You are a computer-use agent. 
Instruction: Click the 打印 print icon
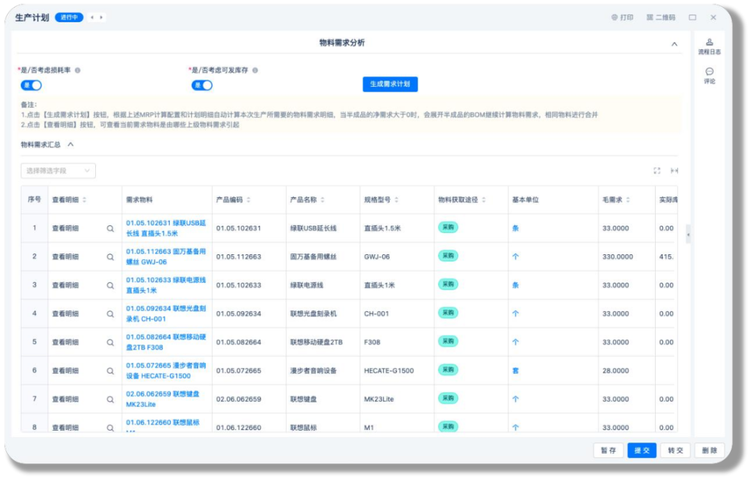[x=622, y=17]
